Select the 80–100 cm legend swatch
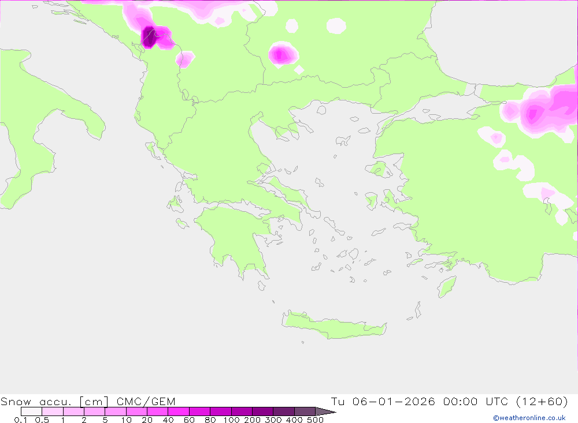578x423 pixels. (x=221, y=411)
